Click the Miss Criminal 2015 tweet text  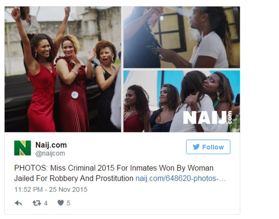pyautogui.click(x=114, y=173)
